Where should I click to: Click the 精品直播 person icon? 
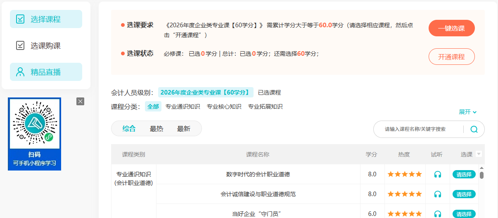[20, 72]
